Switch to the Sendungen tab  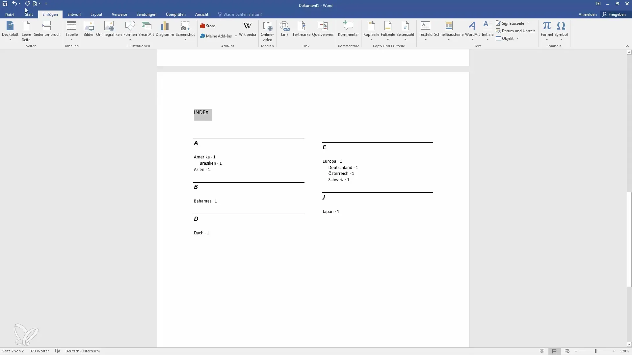pos(146,14)
